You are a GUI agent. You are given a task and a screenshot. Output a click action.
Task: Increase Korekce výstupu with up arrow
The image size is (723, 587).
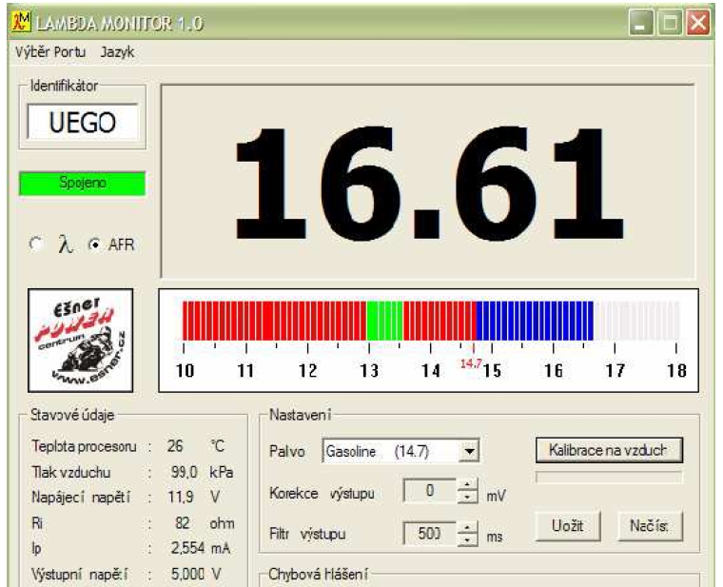(467, 484)
